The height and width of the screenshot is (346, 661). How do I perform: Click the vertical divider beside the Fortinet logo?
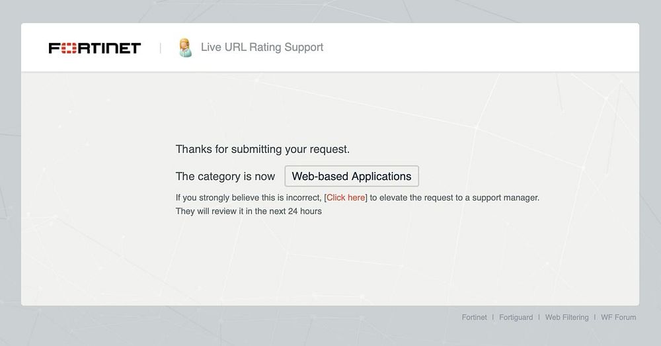161,48
